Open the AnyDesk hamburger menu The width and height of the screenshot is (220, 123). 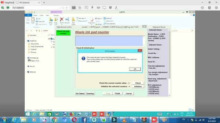pos(217,8)
